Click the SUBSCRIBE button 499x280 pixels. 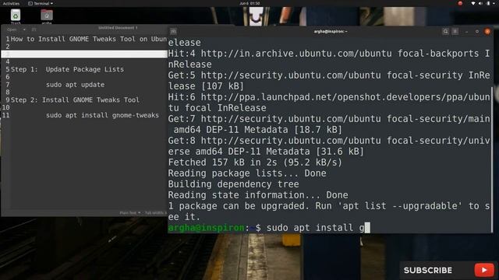[428, 270]
